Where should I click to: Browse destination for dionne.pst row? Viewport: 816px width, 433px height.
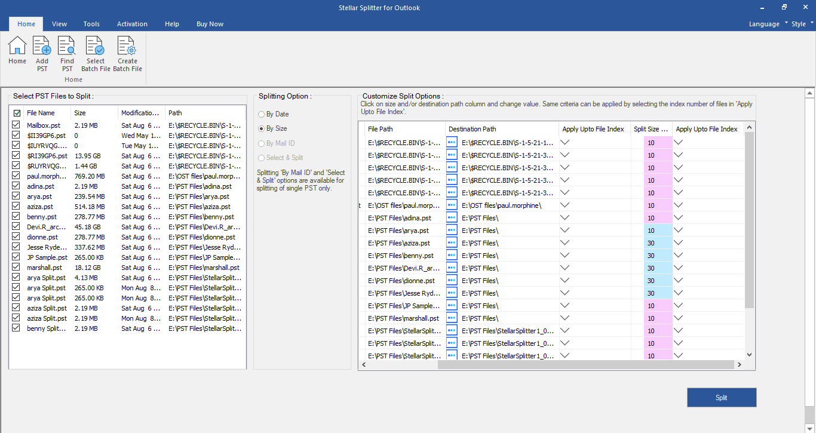point(452,280)
